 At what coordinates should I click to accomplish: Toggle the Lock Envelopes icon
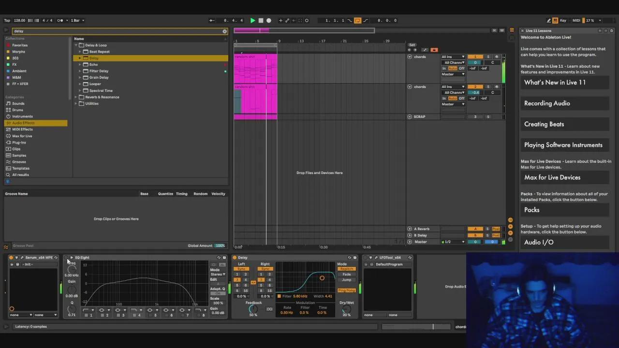tap(434, 50)
